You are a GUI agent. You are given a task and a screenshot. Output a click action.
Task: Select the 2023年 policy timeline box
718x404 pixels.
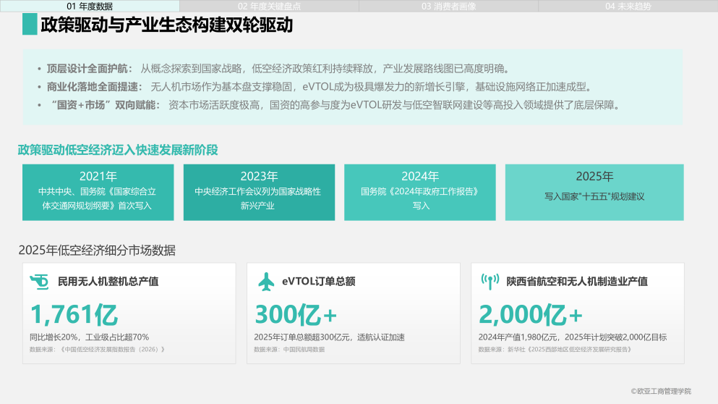point(259,193)
